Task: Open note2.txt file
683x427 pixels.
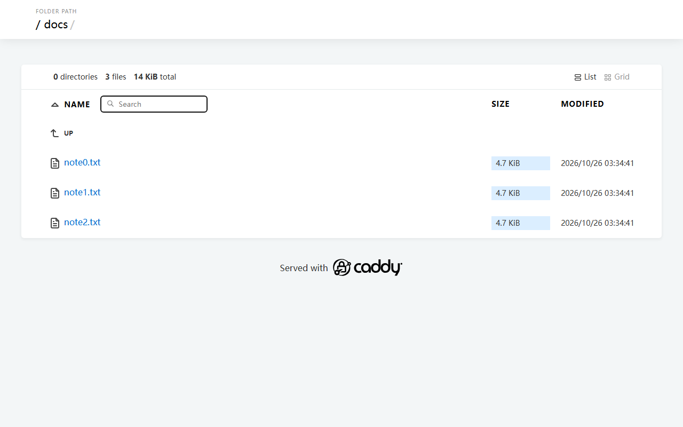Action: coord(82,222)
